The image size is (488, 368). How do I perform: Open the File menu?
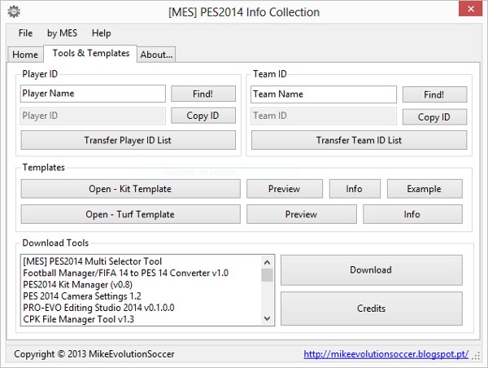[25, 33]
